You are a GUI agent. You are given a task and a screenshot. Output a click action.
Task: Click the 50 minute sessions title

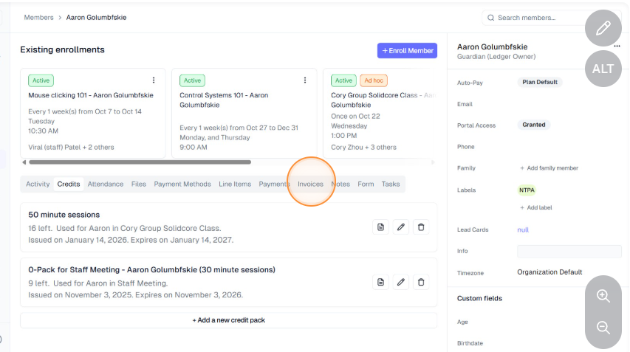(x=64, y=215)
